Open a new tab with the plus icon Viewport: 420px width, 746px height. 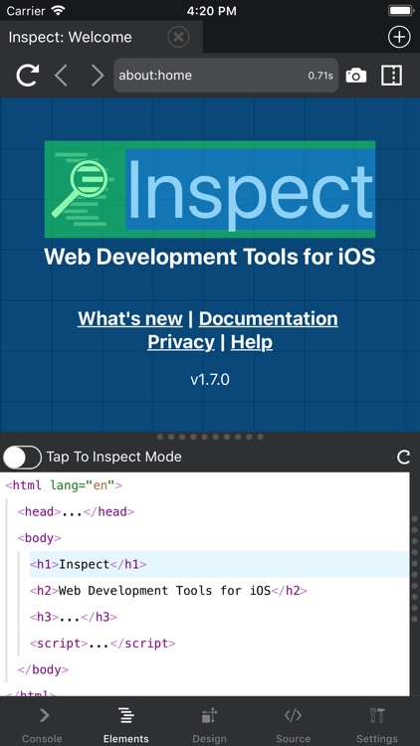[399, 37]
